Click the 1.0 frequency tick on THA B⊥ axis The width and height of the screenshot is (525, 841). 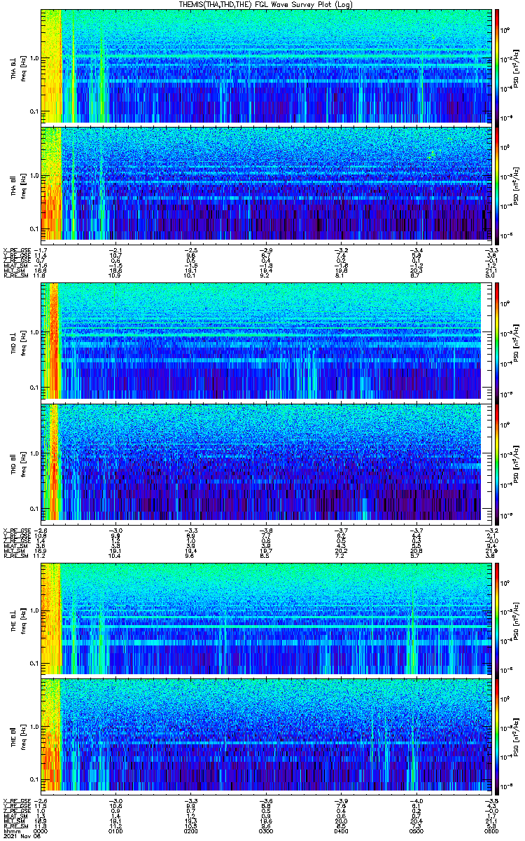coord(35,58)
